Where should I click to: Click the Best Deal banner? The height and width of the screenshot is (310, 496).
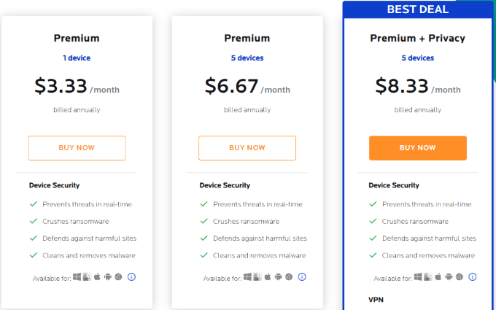pyautogui.click(x=418, y=10)
